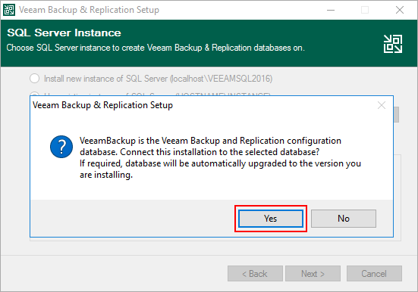The width and height of the screenshot is (418, 292).
Task: Click the dialog title Veeam Backup & Replication Setup
Action: [102, 105]
